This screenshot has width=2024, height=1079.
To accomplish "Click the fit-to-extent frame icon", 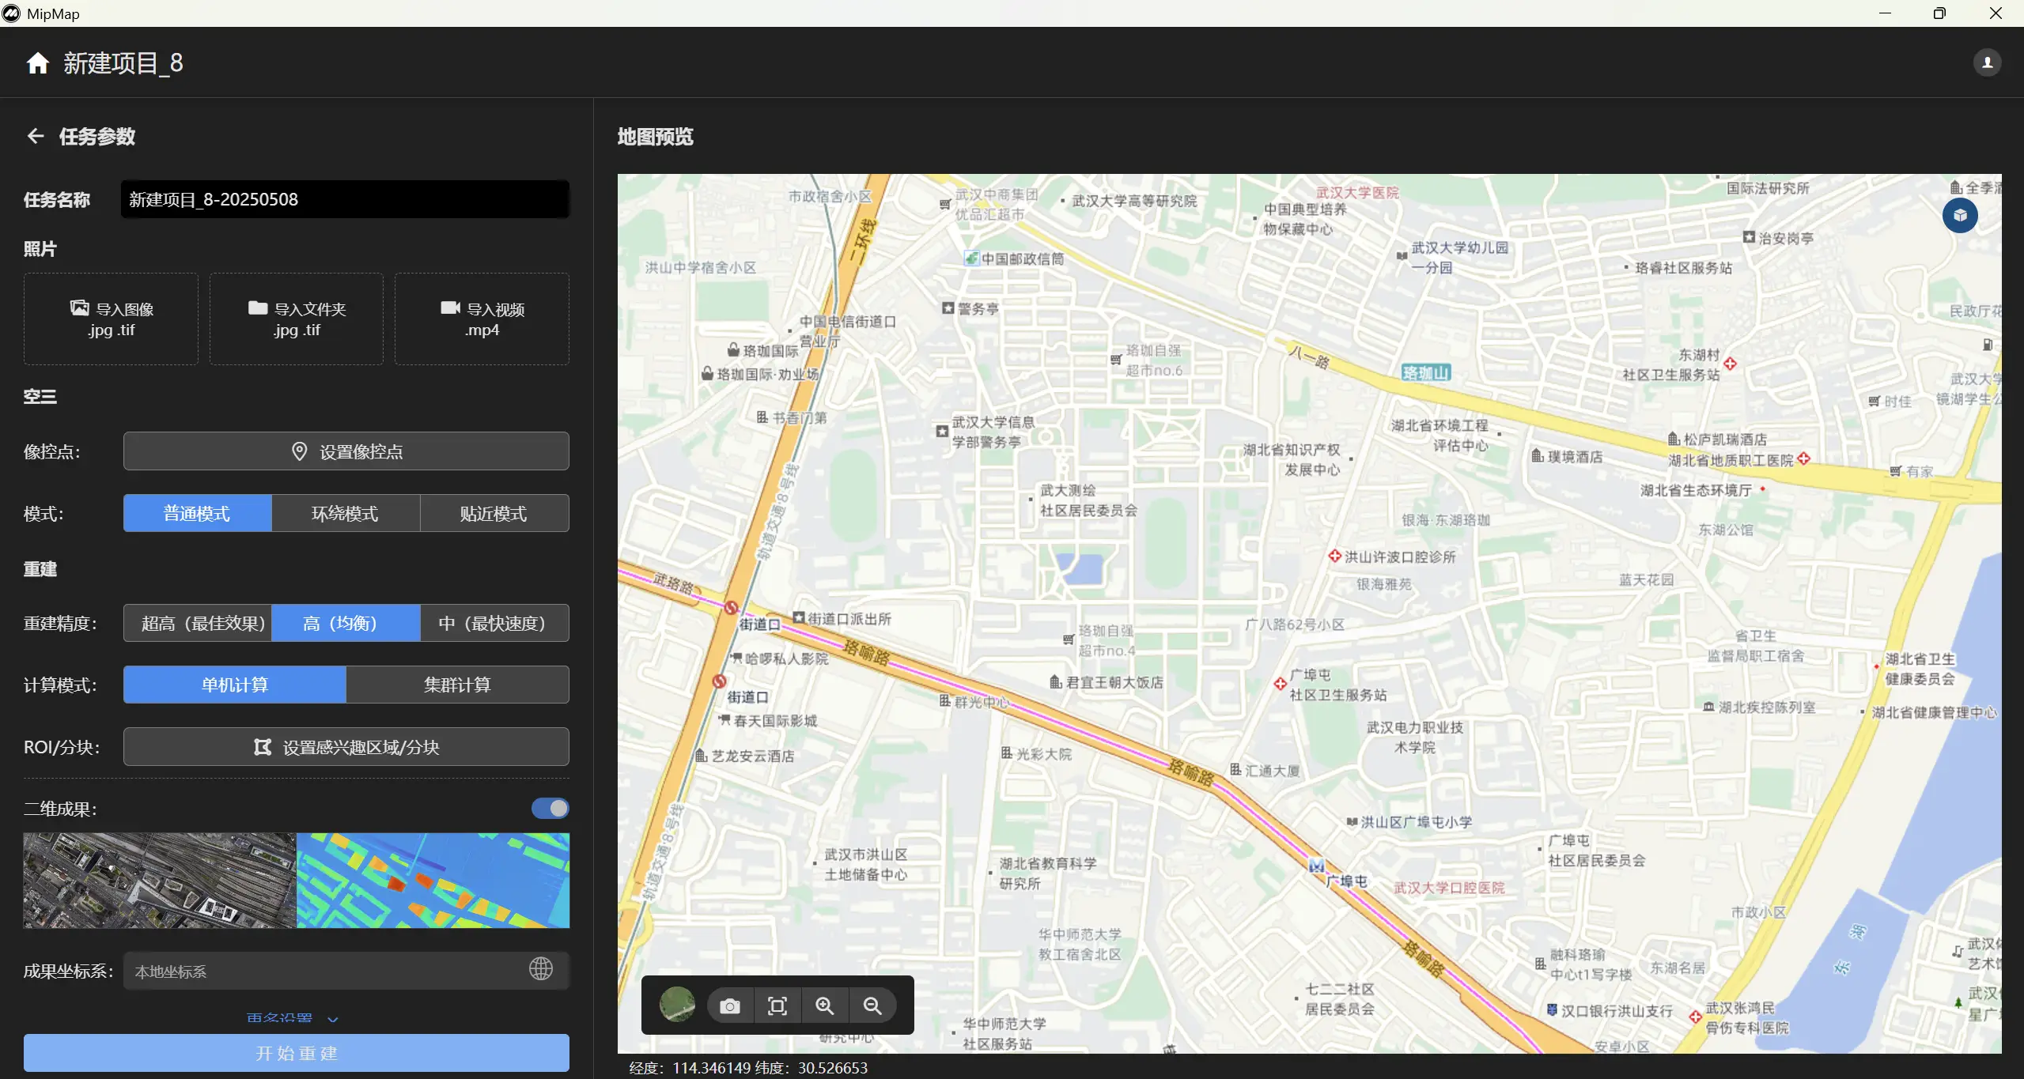I will tap(777, 1005).
